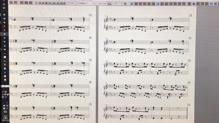
Task: Click the Cortana circle icon in the taskbar
Action: [4, 4]
